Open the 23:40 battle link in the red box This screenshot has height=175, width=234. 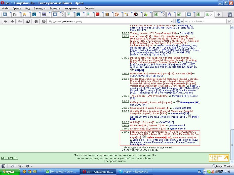125,132
